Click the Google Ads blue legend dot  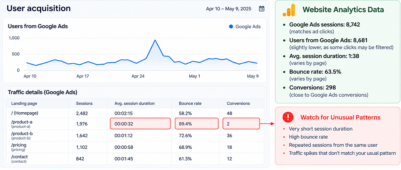click(x=231, y=26)
